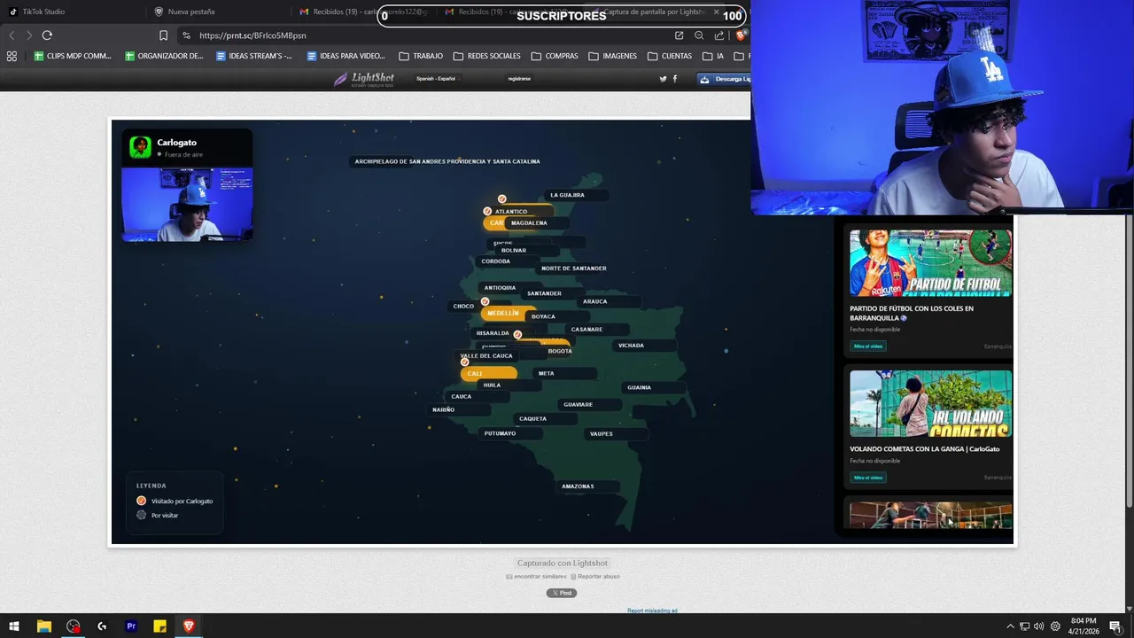Open the recording app with red dot in taskbar
The image size is (1134, 638).
pos(73,626)
